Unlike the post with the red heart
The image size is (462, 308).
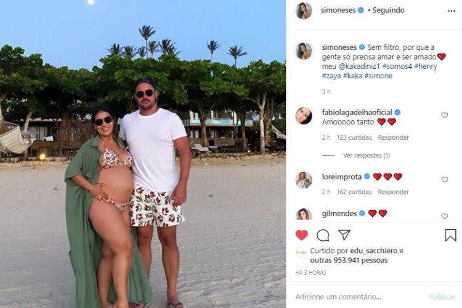point(301,235)
